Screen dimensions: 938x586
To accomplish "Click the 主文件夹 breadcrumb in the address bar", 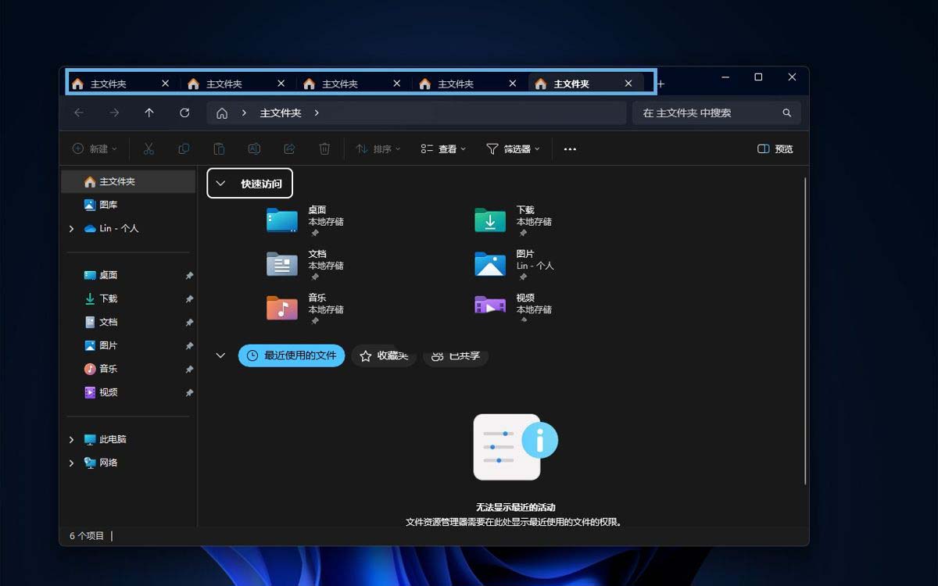I will 281,113.
